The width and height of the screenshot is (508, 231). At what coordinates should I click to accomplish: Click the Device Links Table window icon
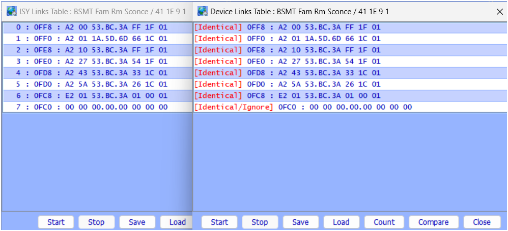[x=203, y=11]
